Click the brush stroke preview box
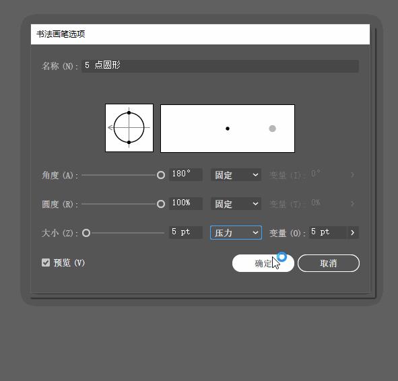Viewport: 398px width, 381px height. pyautogui.click(x=228, y=129)
